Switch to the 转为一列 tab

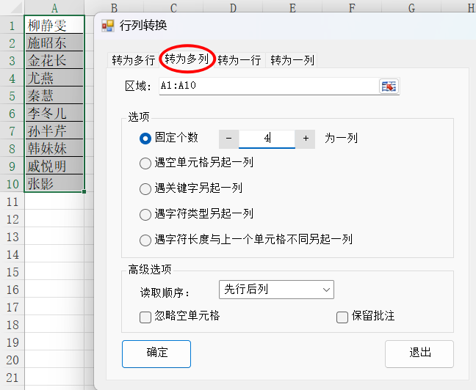(x=292, y=60)
